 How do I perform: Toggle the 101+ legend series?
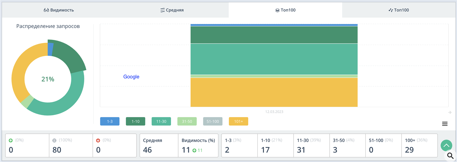tap(238, 121)
